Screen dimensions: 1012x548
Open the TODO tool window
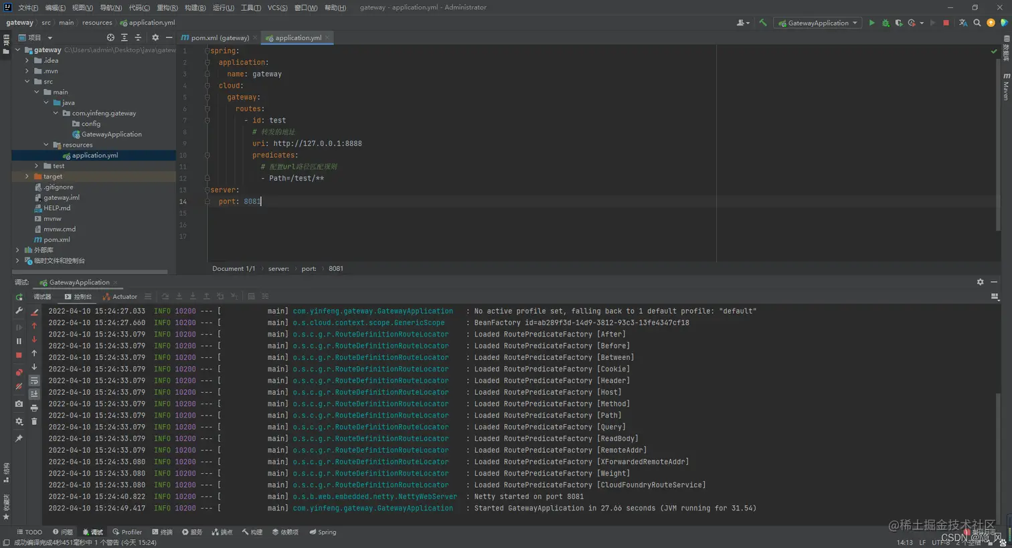click(x=30, y=532)
